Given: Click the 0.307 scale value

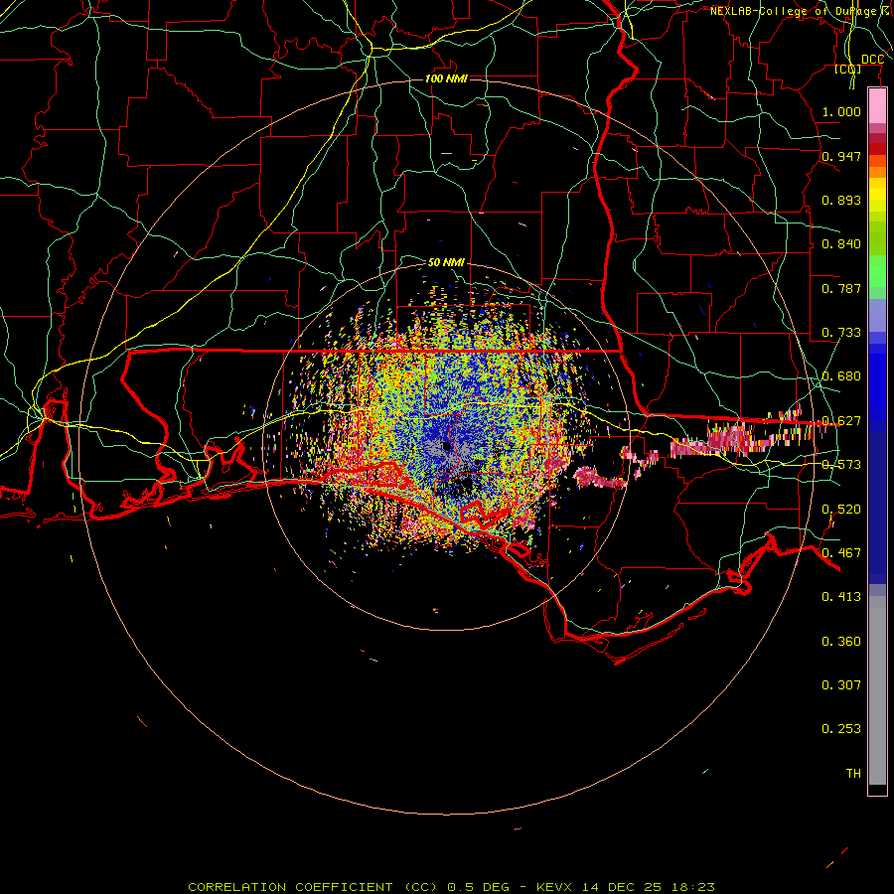Looking at the screenshot, I should tap(841, 685).
